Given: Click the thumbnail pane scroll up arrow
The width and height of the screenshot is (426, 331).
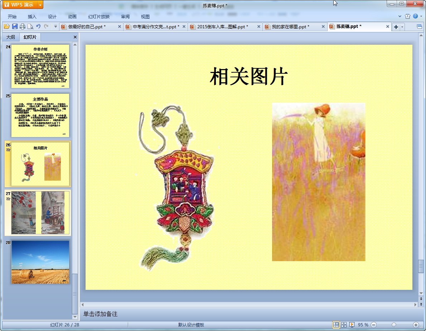Looking at the screenshot, I should (x=75, y=44).
